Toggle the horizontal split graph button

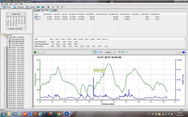click(x=97, y=52)
